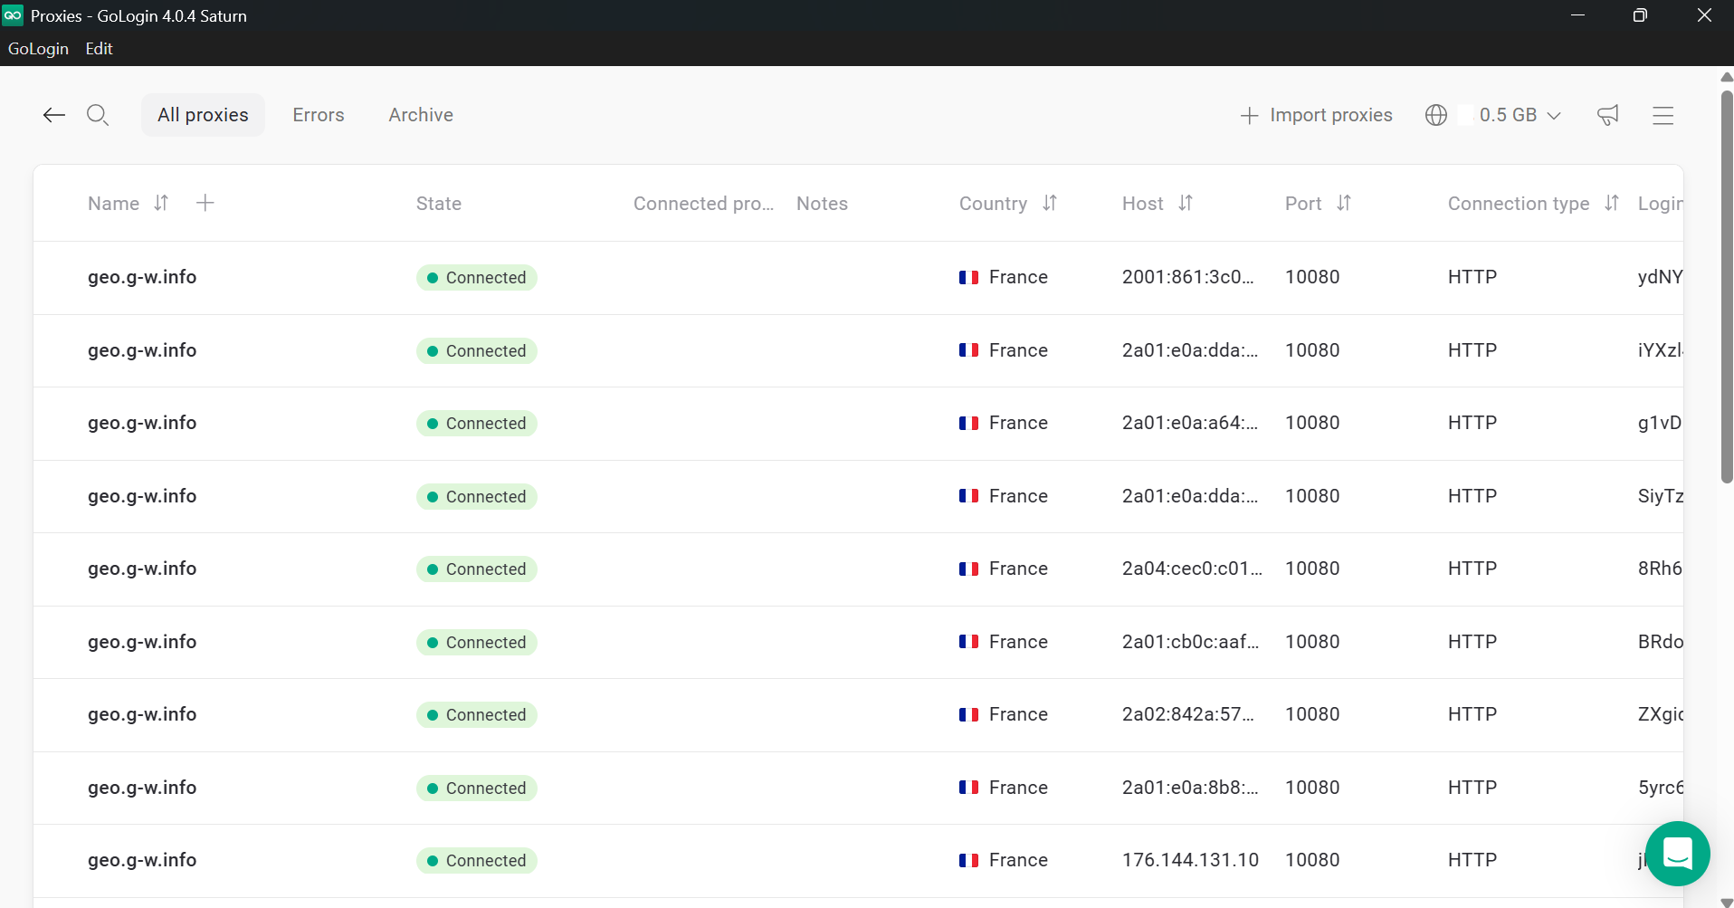Click the globe traffic icon
This screenshot has width=1734, height=908.
1436,115
